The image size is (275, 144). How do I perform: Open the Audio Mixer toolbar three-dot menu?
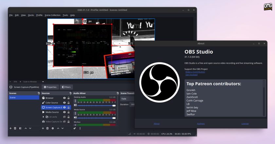click(x=80, y=128)
